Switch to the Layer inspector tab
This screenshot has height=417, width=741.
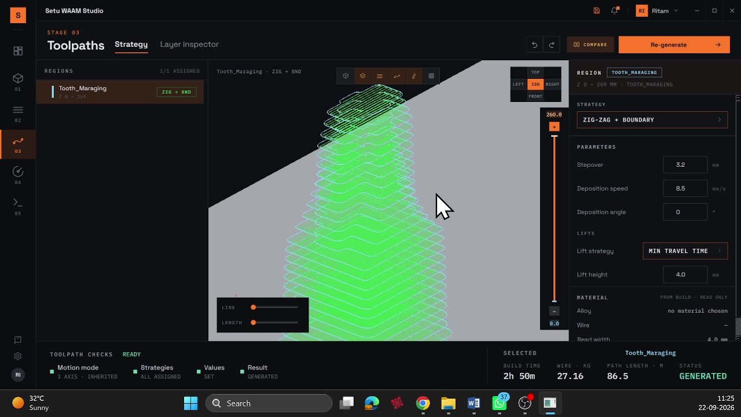point(189,45)
